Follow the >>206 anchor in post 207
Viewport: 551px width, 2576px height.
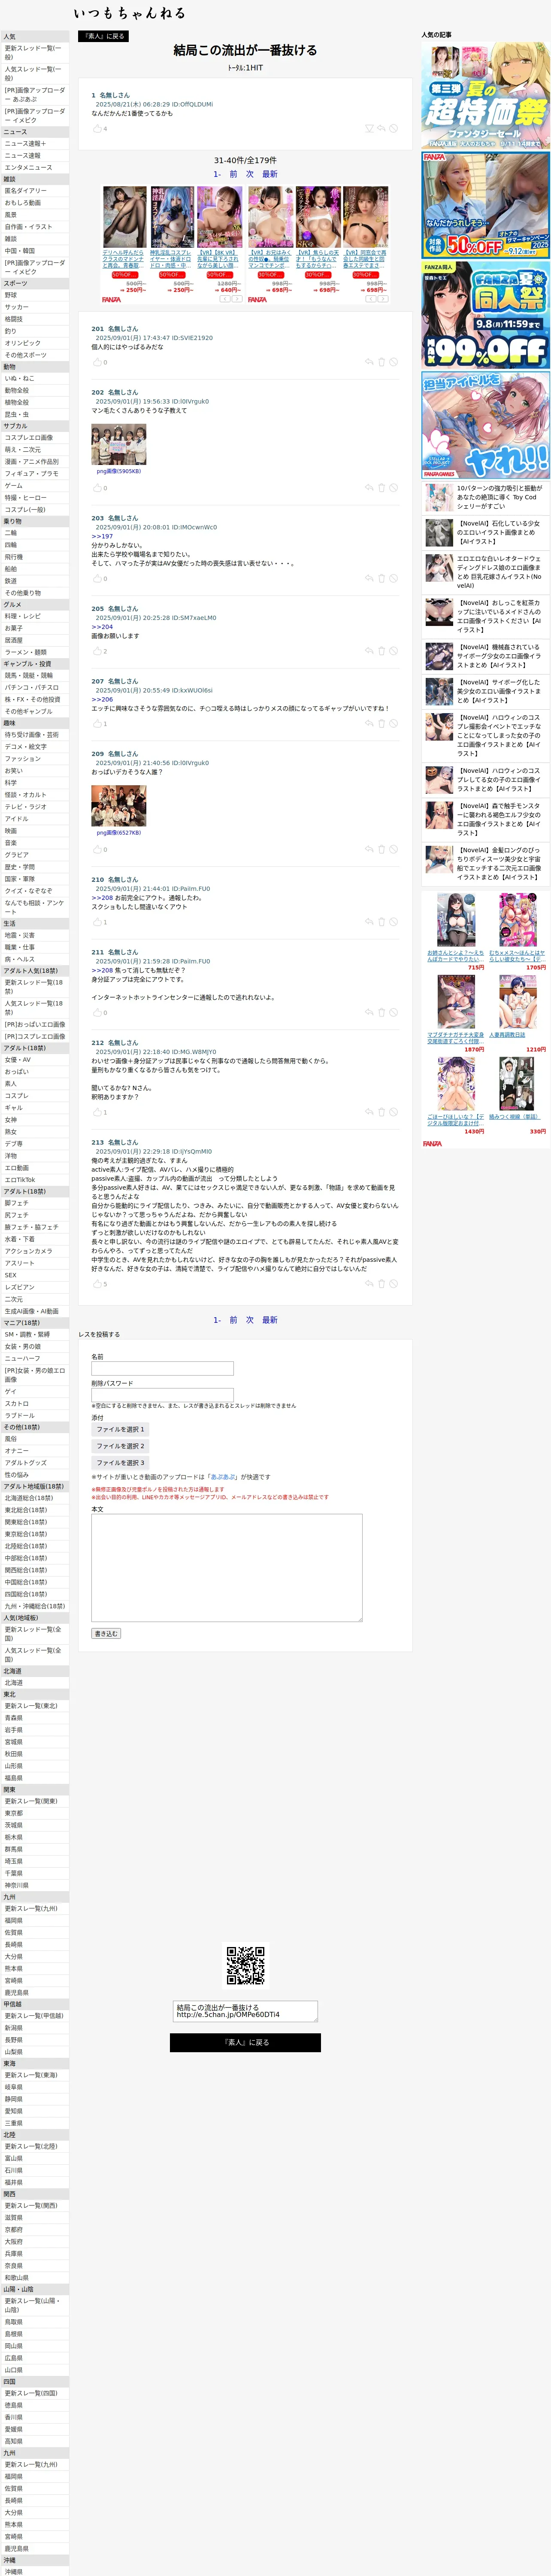[x=102, y=700]
